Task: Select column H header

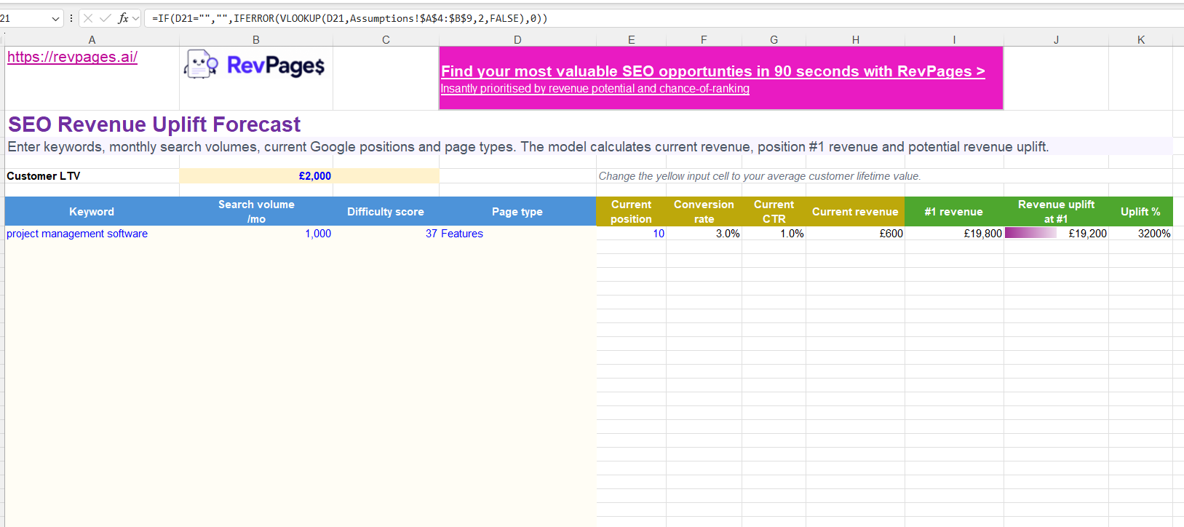Action: point(855,40)
